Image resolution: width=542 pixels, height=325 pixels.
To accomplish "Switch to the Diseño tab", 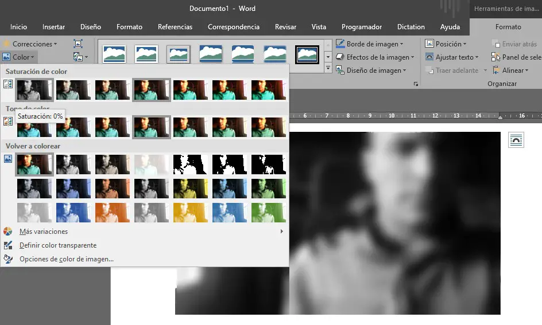I will click(x=91, y=27).
